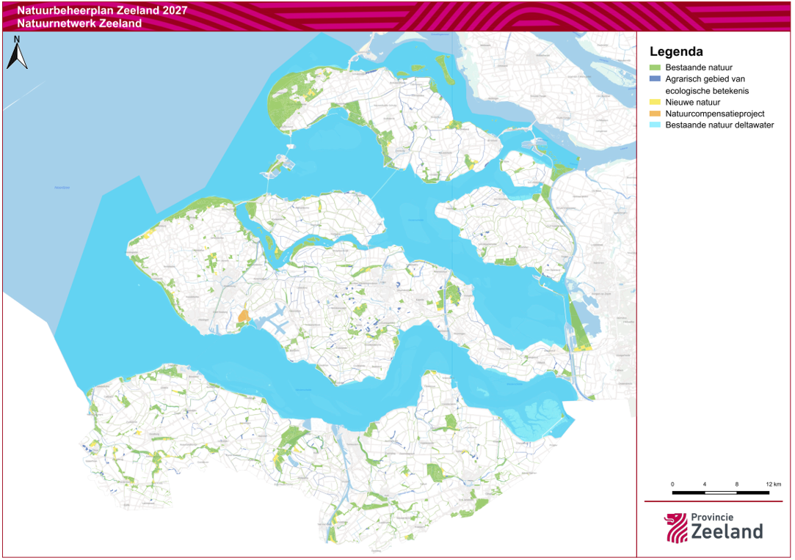The width and height of the screenshot is (795, 560).
Task: Click the 'Noordzee' label on the map
Action: tap(62, 188)
